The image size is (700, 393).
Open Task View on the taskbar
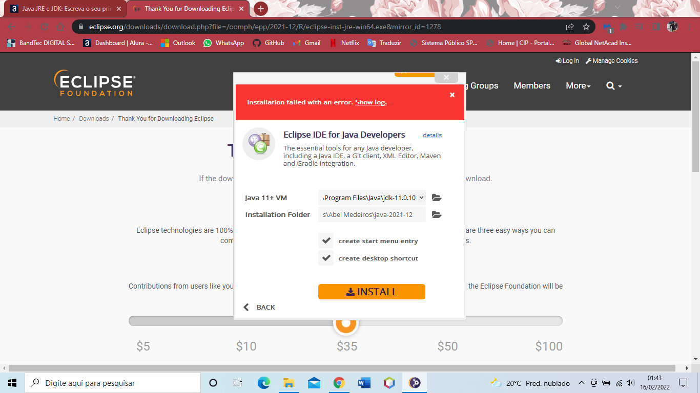coord(238,383)
